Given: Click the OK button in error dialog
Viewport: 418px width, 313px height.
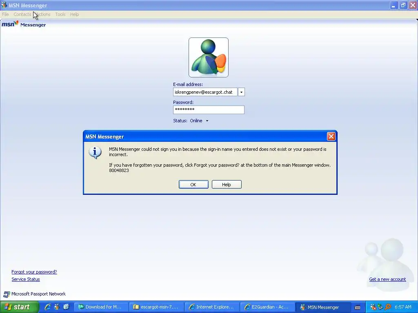Looking at the screenshot, I should (193, 185).
